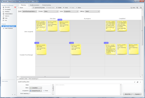This screenshot has width=145, height=98.
Task: Open the Status Completed dropdown
Action: tap(35, 88)
